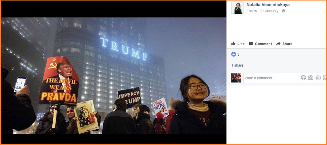Click the Share arrow icon

click(278, 44)
